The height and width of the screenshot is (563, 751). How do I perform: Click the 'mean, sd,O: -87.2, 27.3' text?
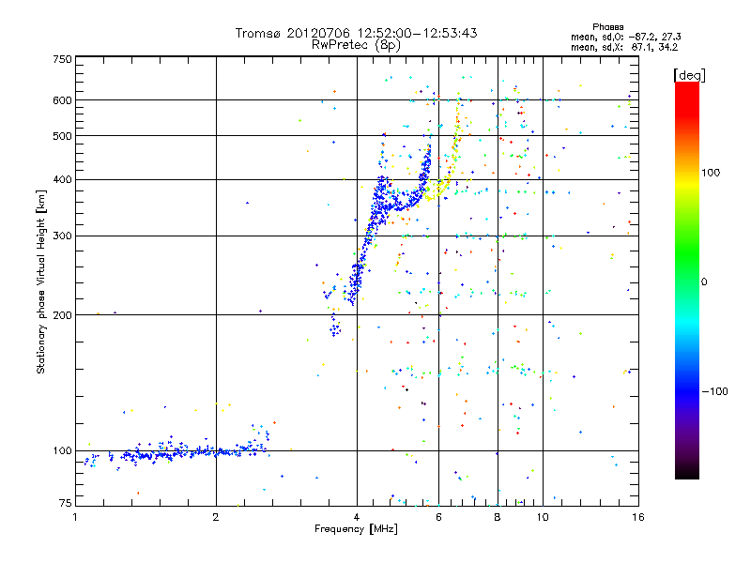coord(626,37)
